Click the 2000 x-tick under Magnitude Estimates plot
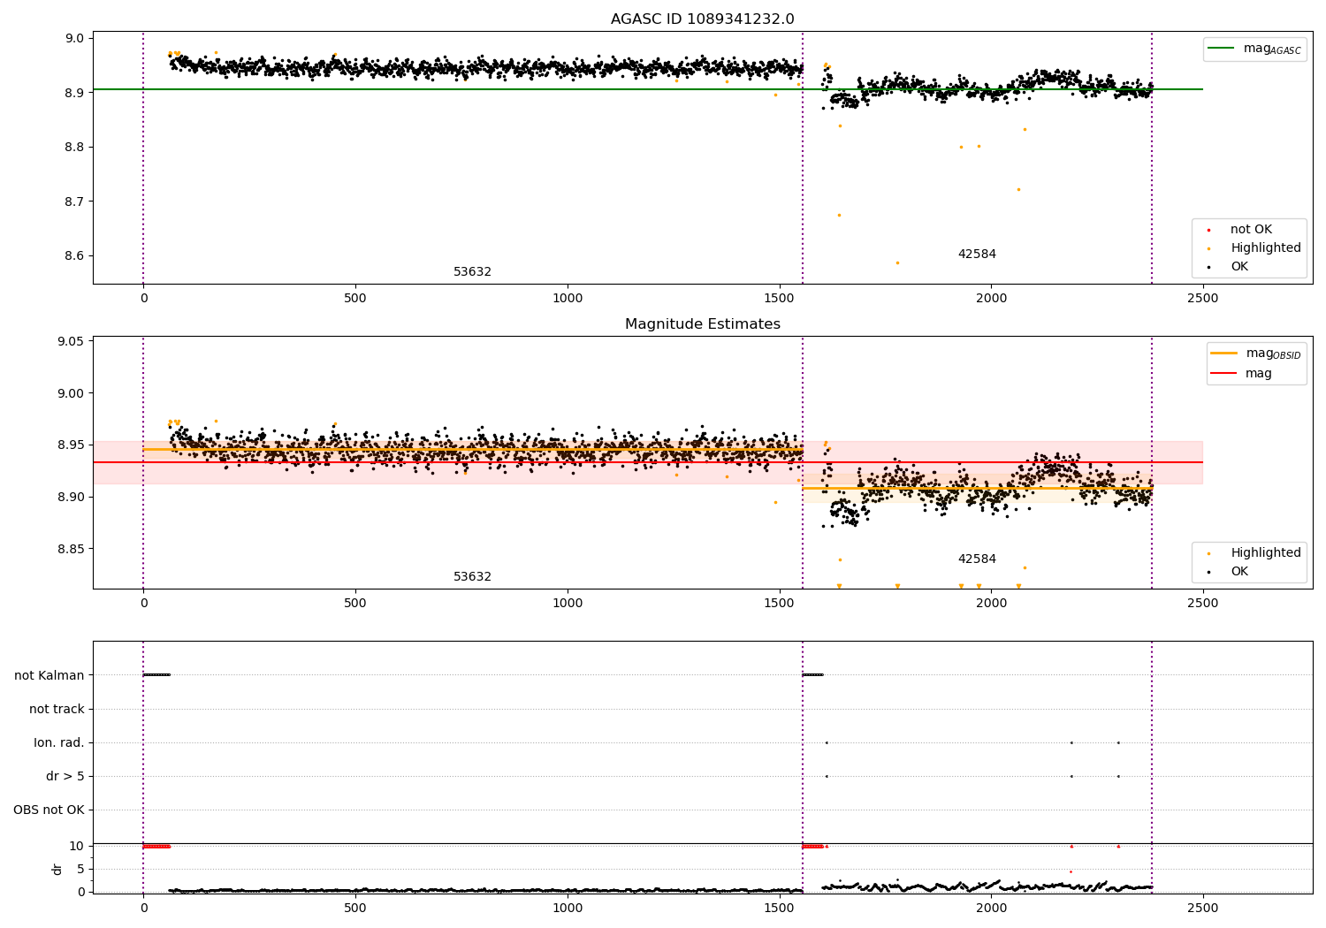Viewport: 1326px width, 928px height. click(x=991, y=604)
